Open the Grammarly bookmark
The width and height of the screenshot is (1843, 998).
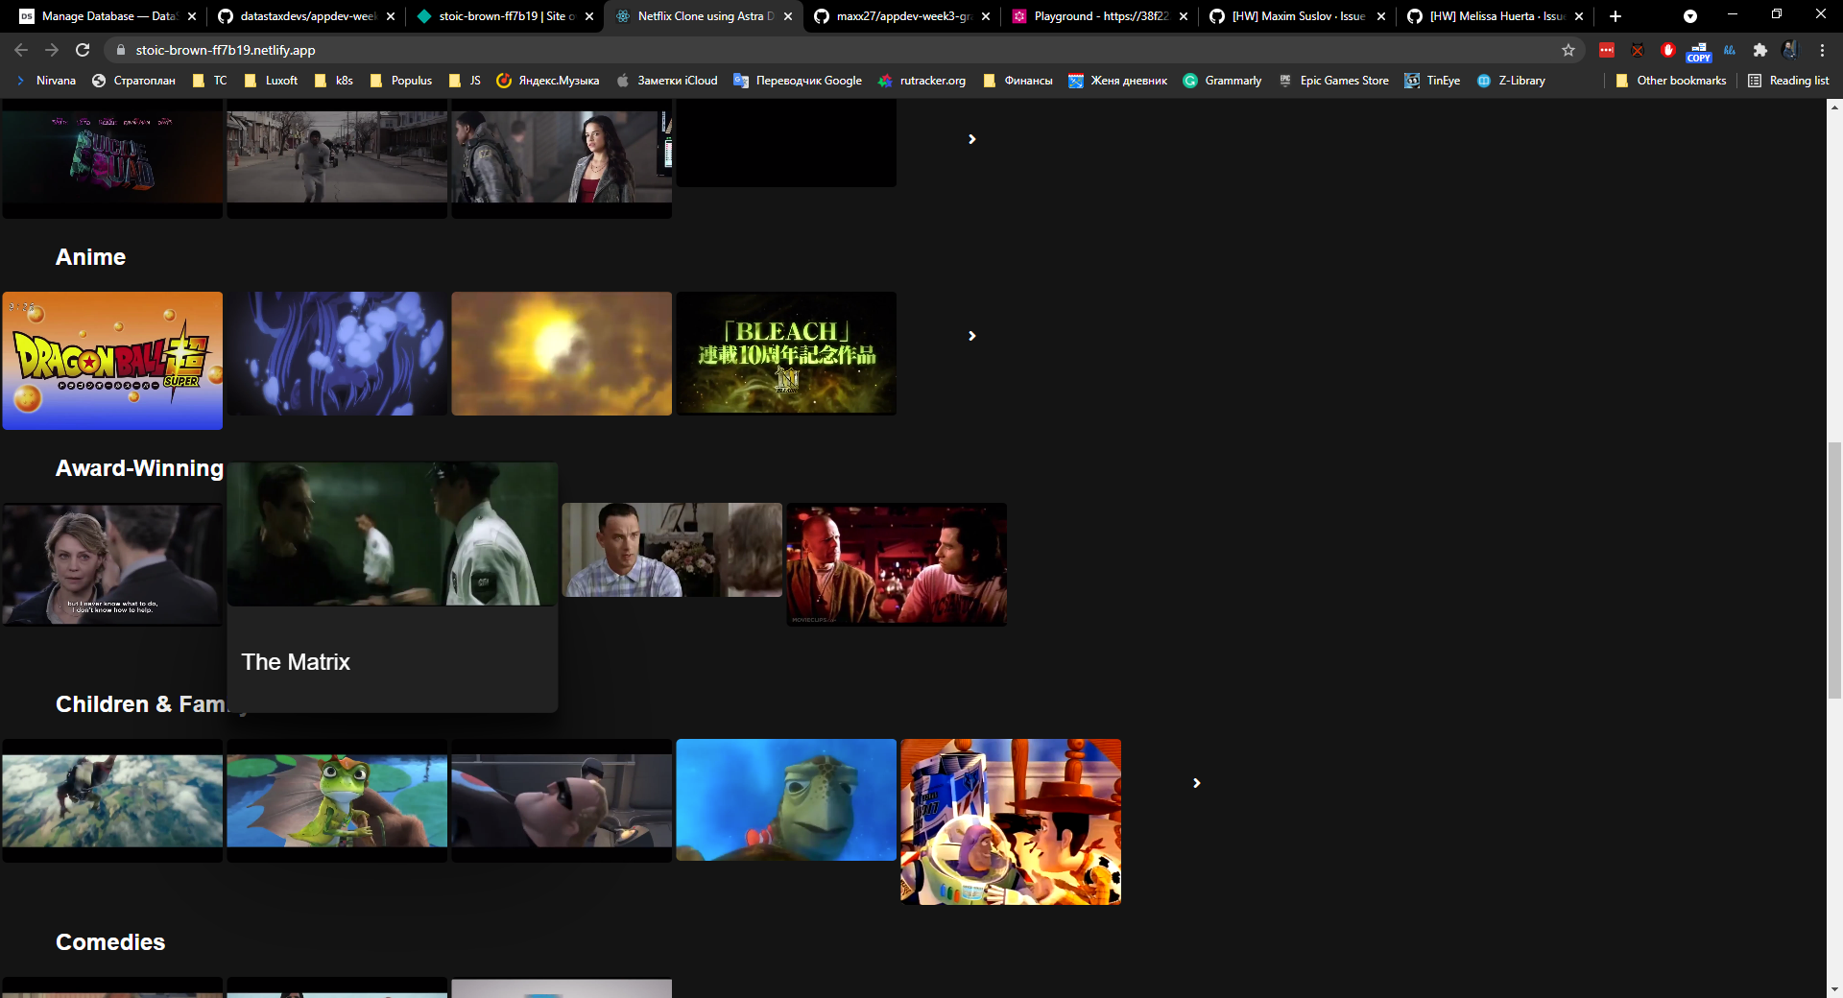click(1223, 81)
